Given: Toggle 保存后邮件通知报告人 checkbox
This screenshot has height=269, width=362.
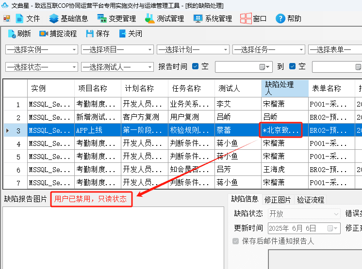Looking at the screenshot, I should pos(235,241).
